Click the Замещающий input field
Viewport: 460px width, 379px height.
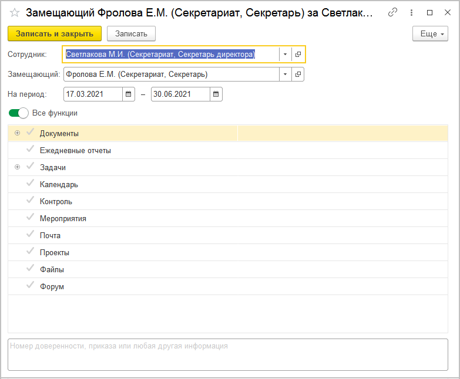click(172, 75)
